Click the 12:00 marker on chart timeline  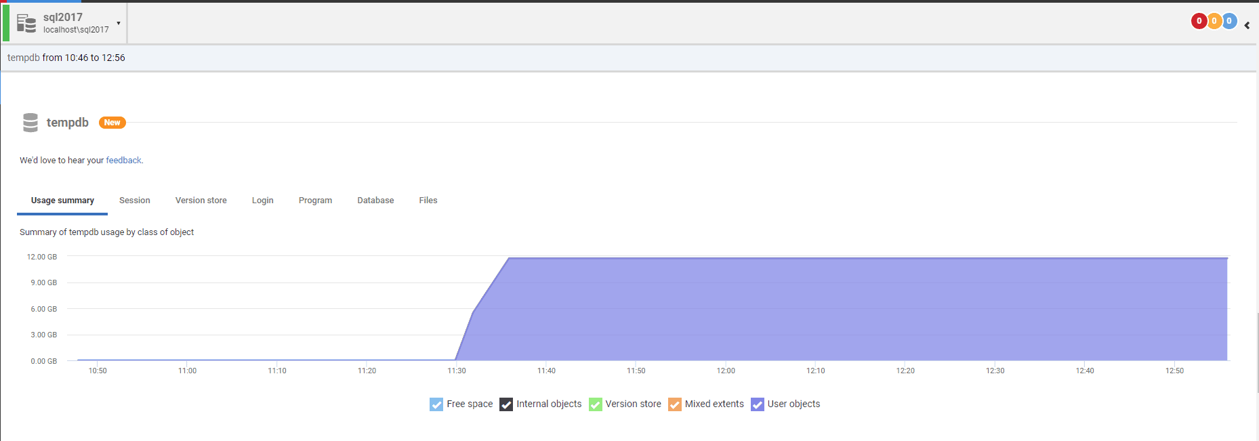pyautogui.click(x=726, y=371)
